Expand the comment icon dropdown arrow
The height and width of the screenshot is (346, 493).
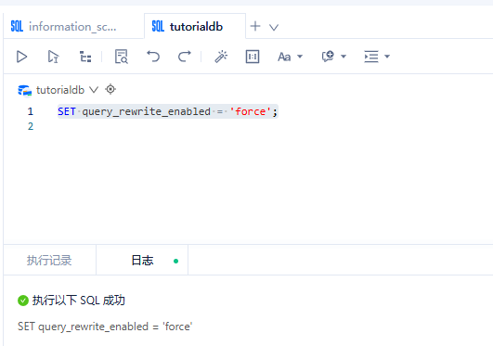coord(344,57)
